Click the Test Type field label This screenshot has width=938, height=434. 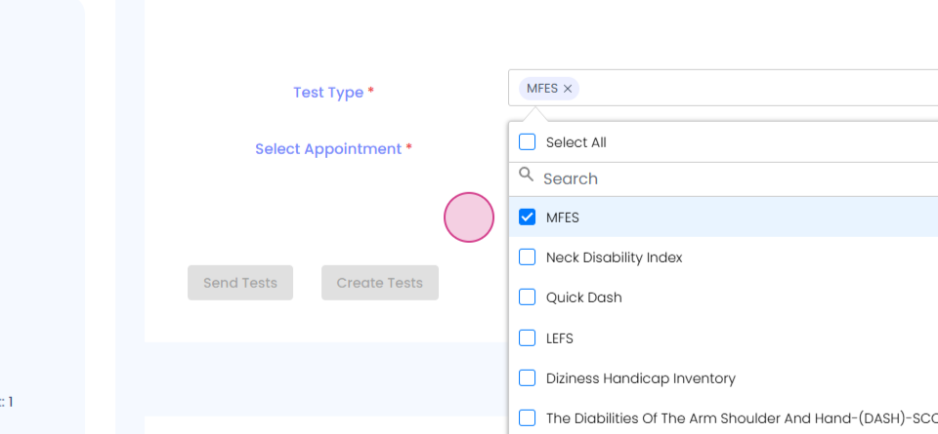[x=328, y=93]
